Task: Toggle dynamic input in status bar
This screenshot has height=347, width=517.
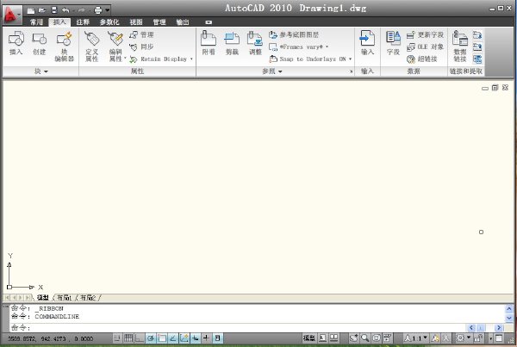Action: coord(196,338)
